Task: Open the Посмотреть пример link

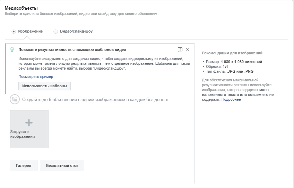Action: coord(36,77)
